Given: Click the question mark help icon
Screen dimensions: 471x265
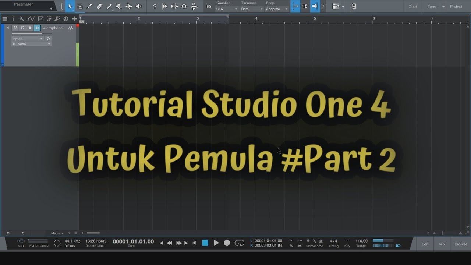Looking at the screenshot, I should [155, 6].
